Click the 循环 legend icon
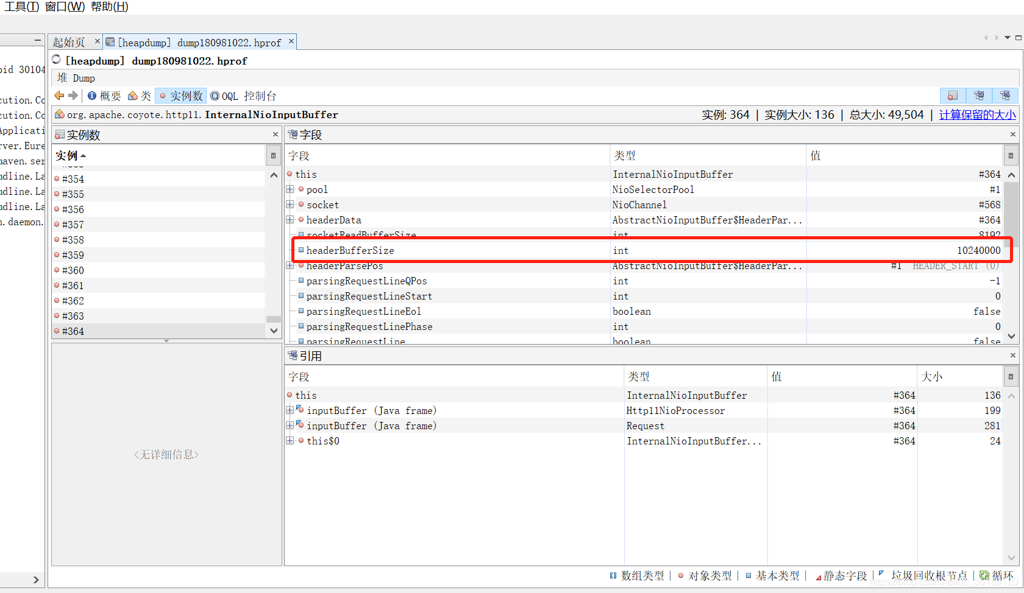The height and width of the screenshot is (593, 1024). point(984,575)
